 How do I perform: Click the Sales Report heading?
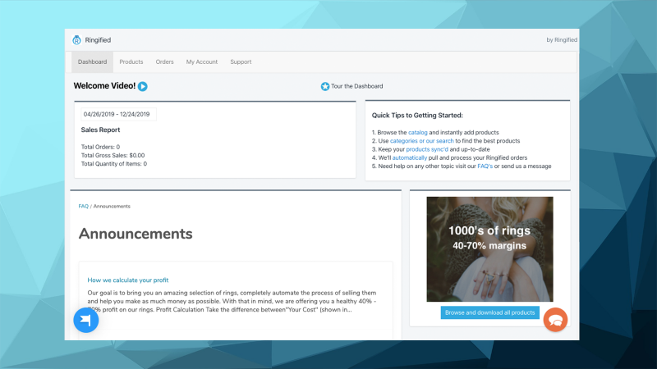tap(100, 130)
